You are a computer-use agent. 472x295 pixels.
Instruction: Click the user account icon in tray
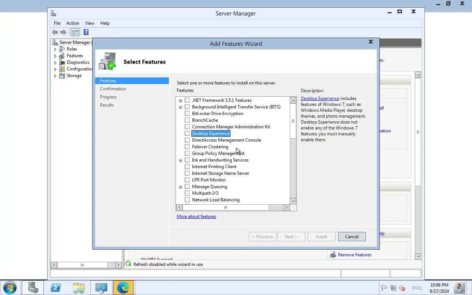coord(459,288)
